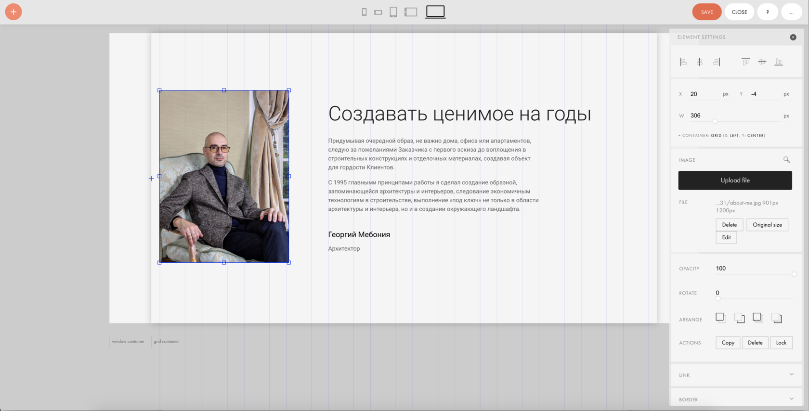Switch to tablet portrait view
Viewport: 809px width, 411px height.
[x=393, y=12]
